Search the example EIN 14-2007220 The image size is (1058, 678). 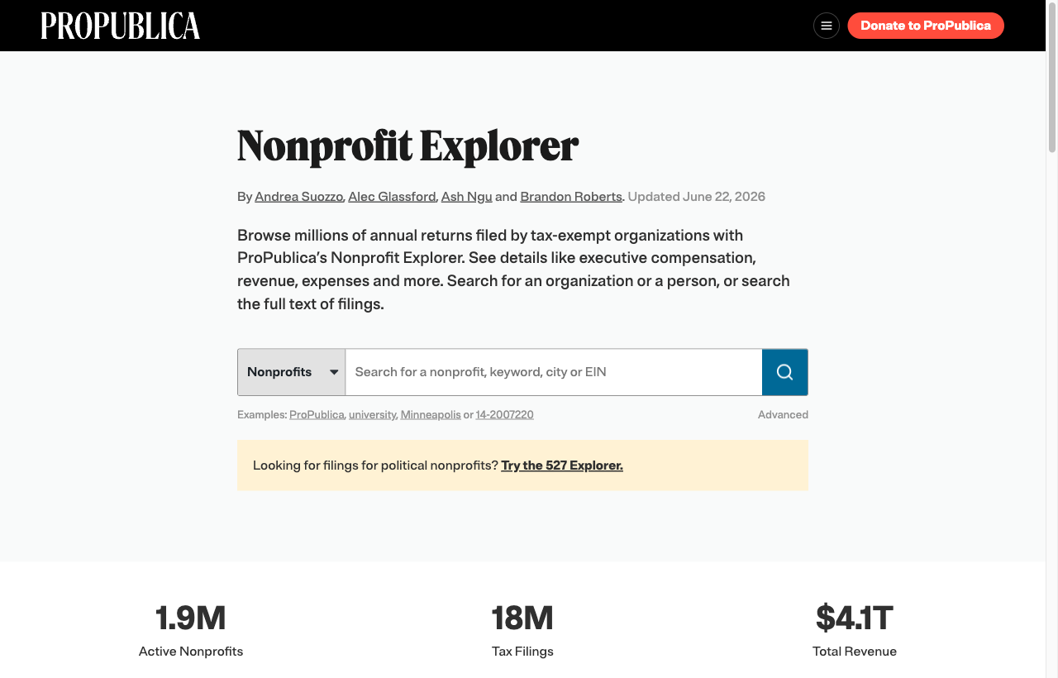click(x=504, y=415)
